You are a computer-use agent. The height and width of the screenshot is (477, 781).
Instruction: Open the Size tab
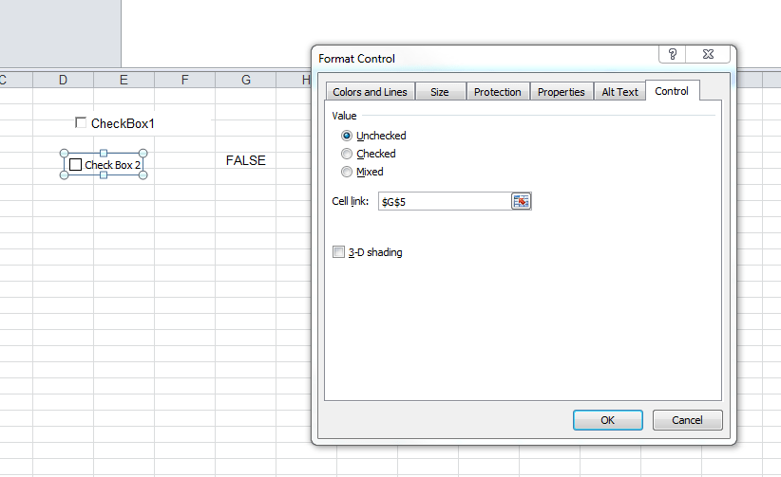440,92
